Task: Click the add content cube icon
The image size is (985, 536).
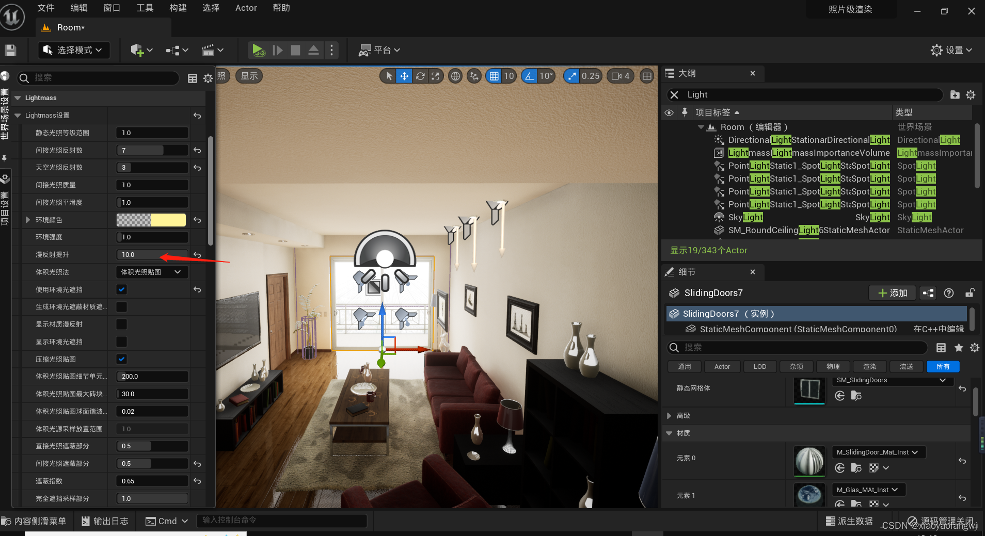Action: [x=137, y=50]
